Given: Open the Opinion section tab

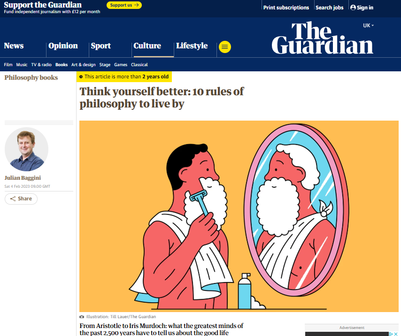Looking at the screenshot, I should point(63,46).
